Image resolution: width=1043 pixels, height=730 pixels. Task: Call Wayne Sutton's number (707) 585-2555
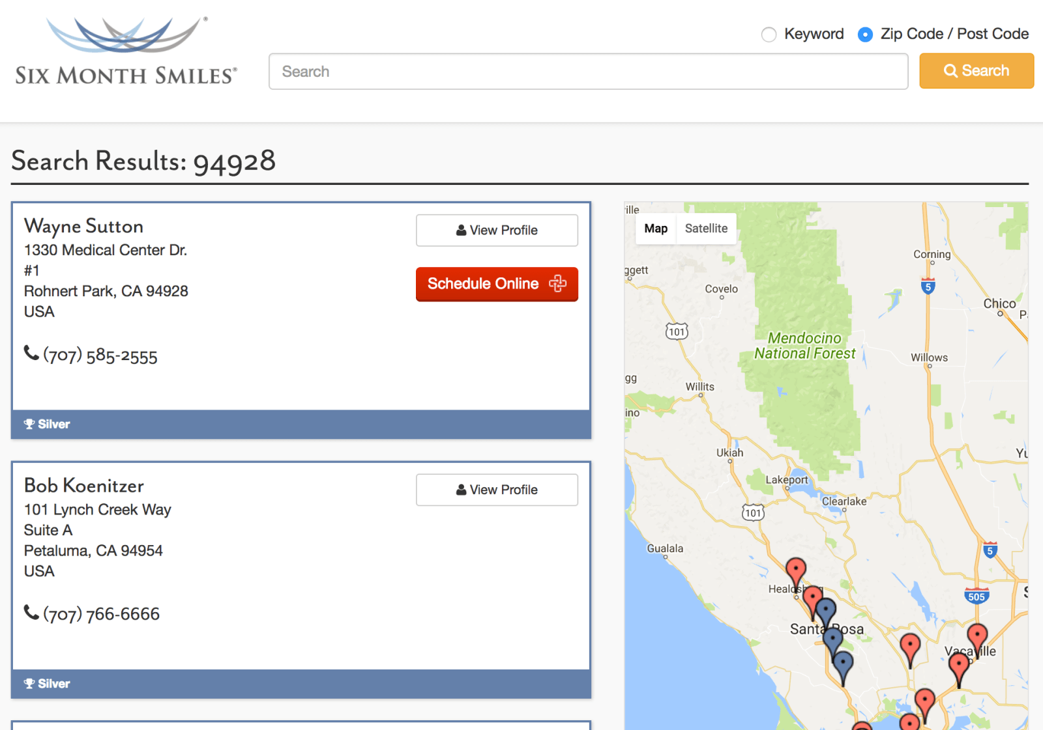pyautogui.click(x=100, y=356)
